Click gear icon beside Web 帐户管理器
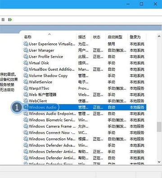The image size is (162, 178). tap(26, 95)
